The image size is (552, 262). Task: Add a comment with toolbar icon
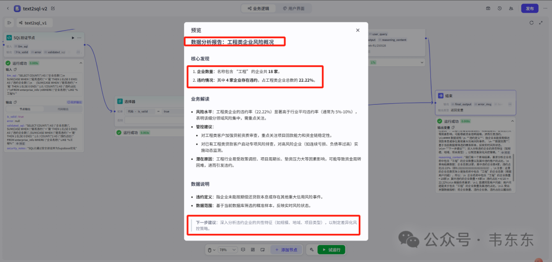coord(243,250)
